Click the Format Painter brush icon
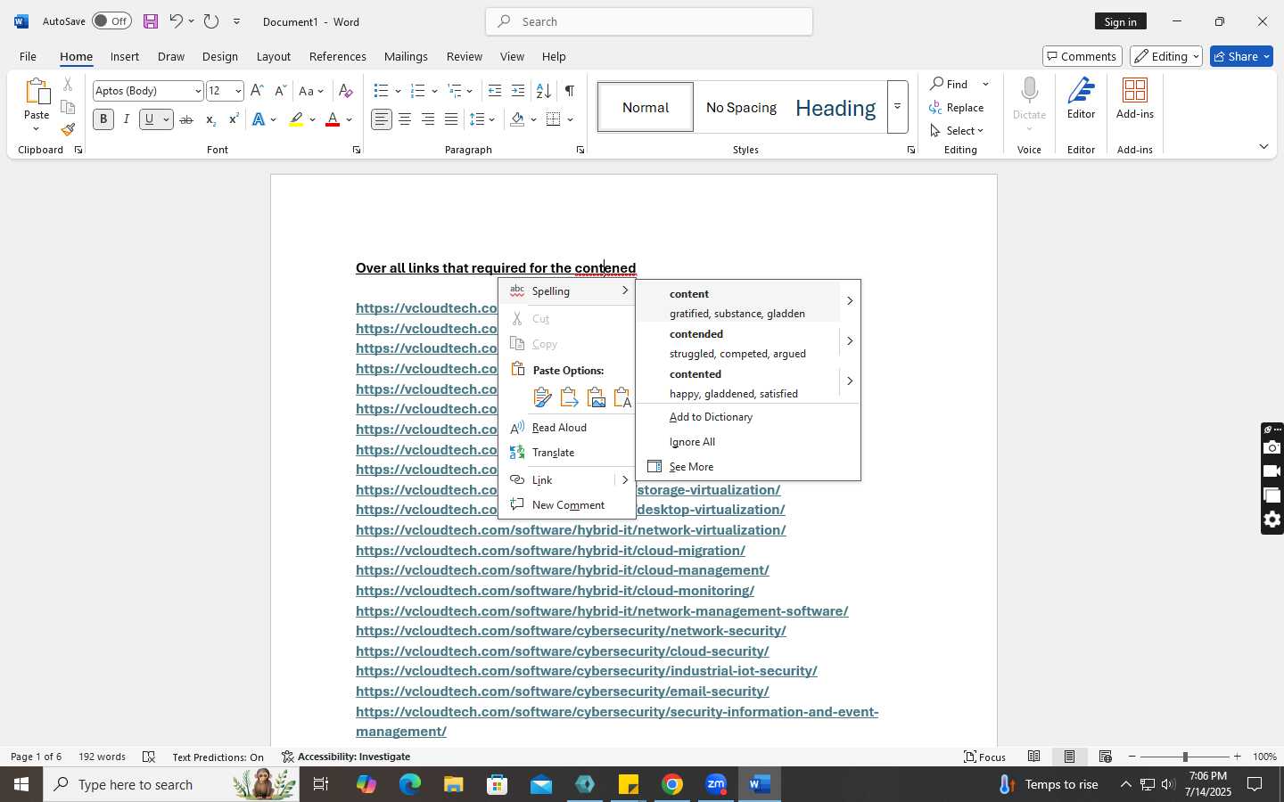 click(x=68, y=129)
